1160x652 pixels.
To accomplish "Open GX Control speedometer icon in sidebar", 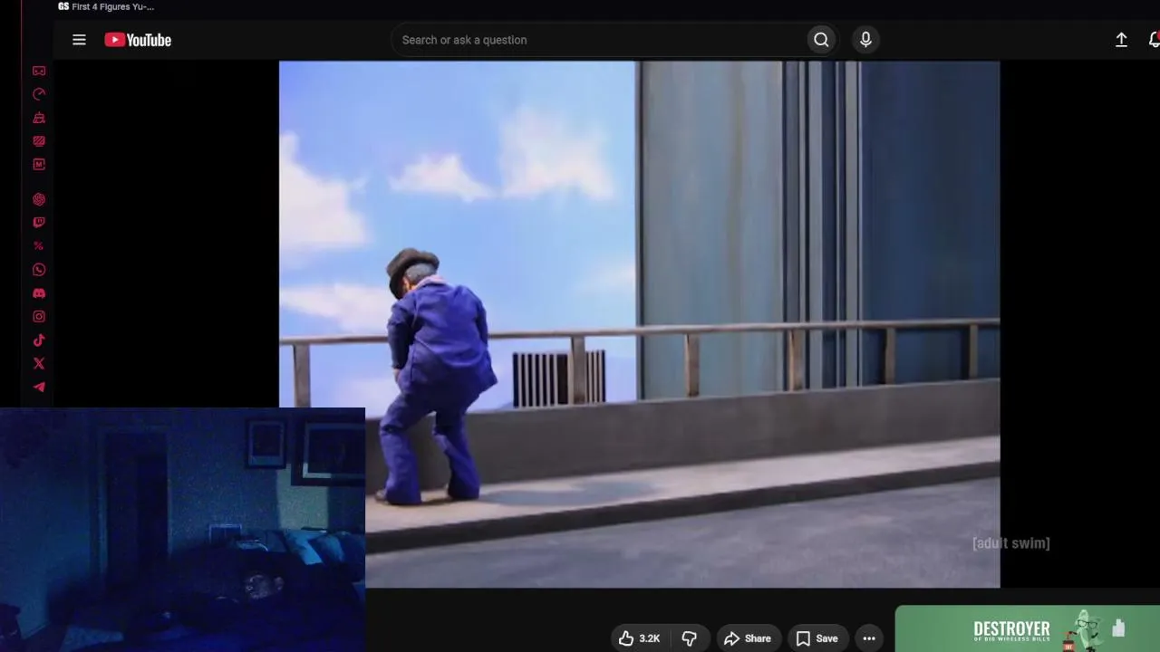I will coord(39,94).
